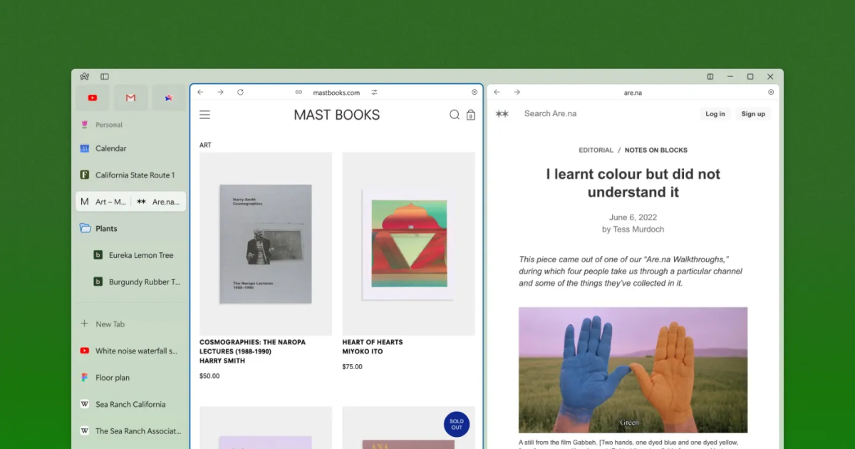
Task: Open the Mast Books shopping bag
Action: point(470,115)
